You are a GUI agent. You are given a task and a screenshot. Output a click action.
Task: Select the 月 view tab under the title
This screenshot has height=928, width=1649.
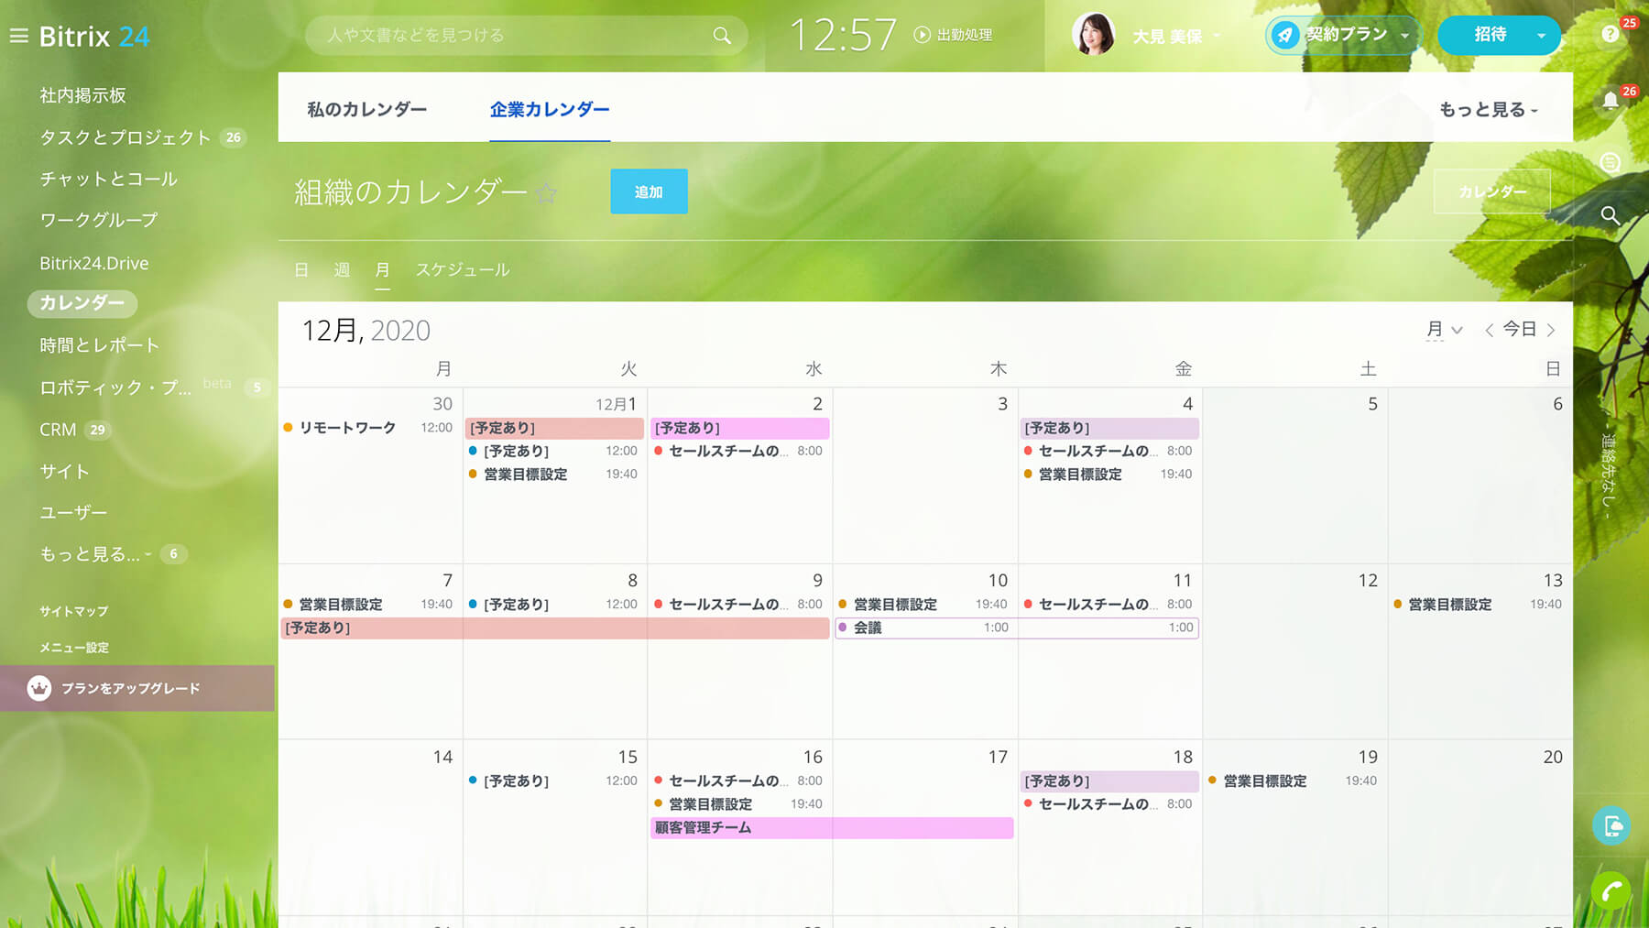pyautogui.click(x=382, y=270)
